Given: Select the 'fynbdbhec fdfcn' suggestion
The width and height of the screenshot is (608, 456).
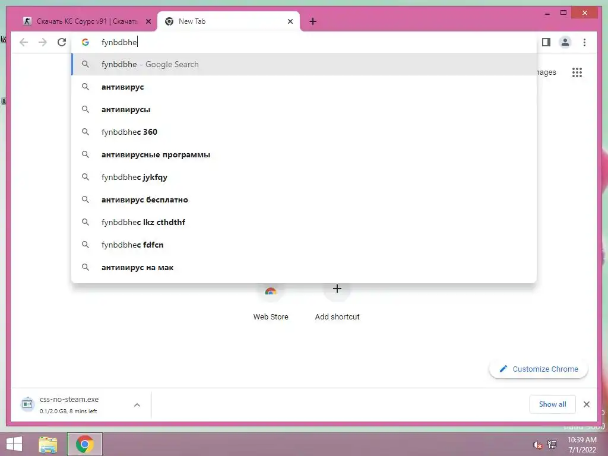Looking at the screenshot, I should tap(305, 245).
